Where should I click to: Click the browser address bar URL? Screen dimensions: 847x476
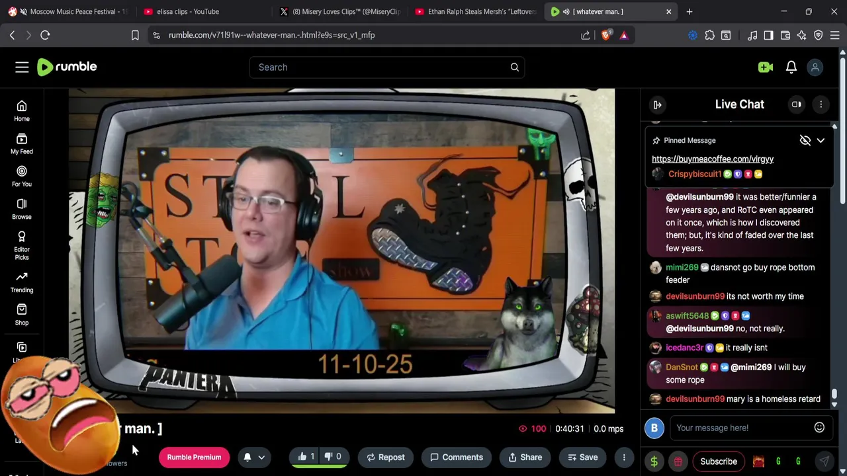271,35
